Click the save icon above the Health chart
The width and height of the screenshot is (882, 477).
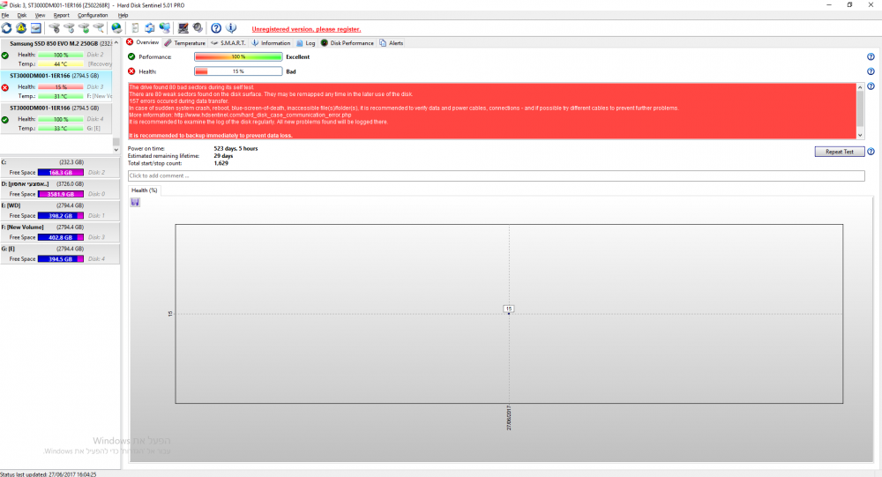135,202
